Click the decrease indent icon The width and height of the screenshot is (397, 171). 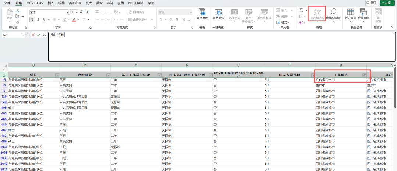click(x=115, y=19)
